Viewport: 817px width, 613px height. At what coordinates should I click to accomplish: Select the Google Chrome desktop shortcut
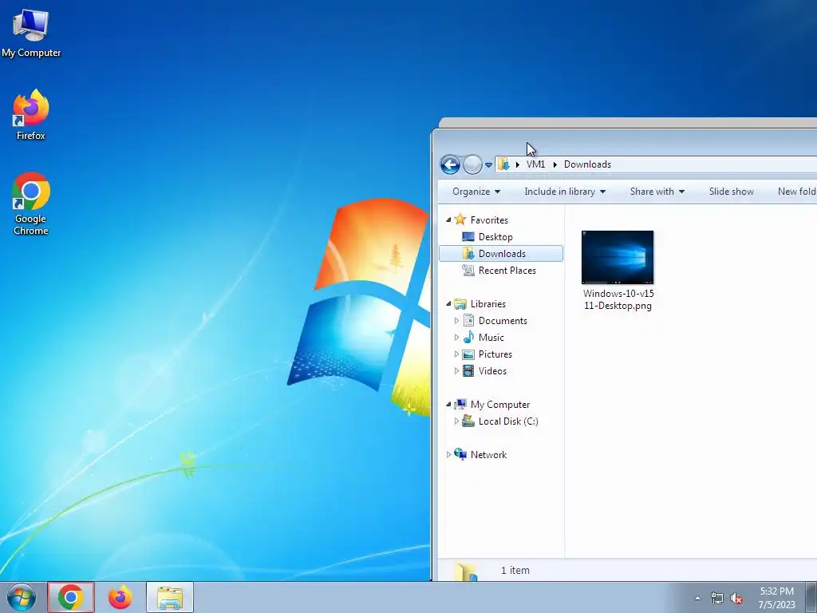click(x=31, y=204)
